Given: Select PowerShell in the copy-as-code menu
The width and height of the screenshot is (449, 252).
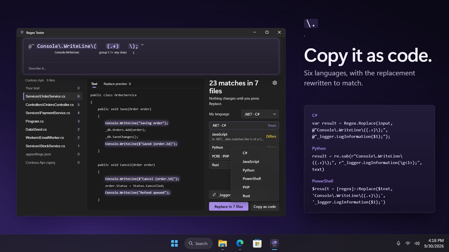Looking at the screenshot, I should pos(255,178).
